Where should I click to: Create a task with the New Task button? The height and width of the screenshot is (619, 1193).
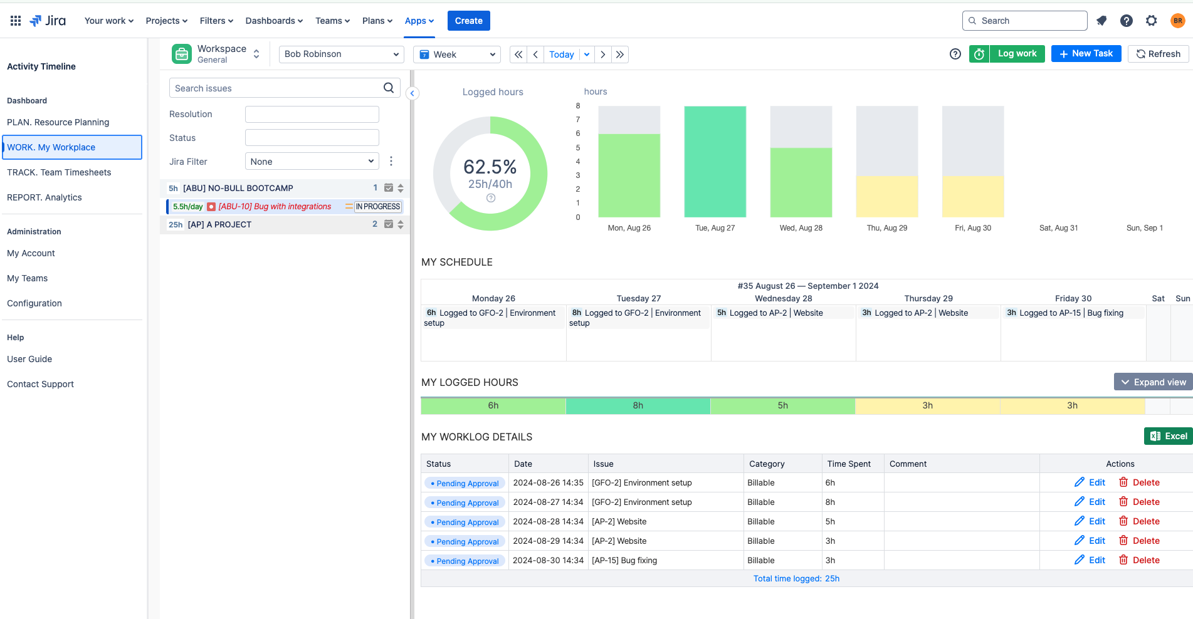tap(1086, 53)
